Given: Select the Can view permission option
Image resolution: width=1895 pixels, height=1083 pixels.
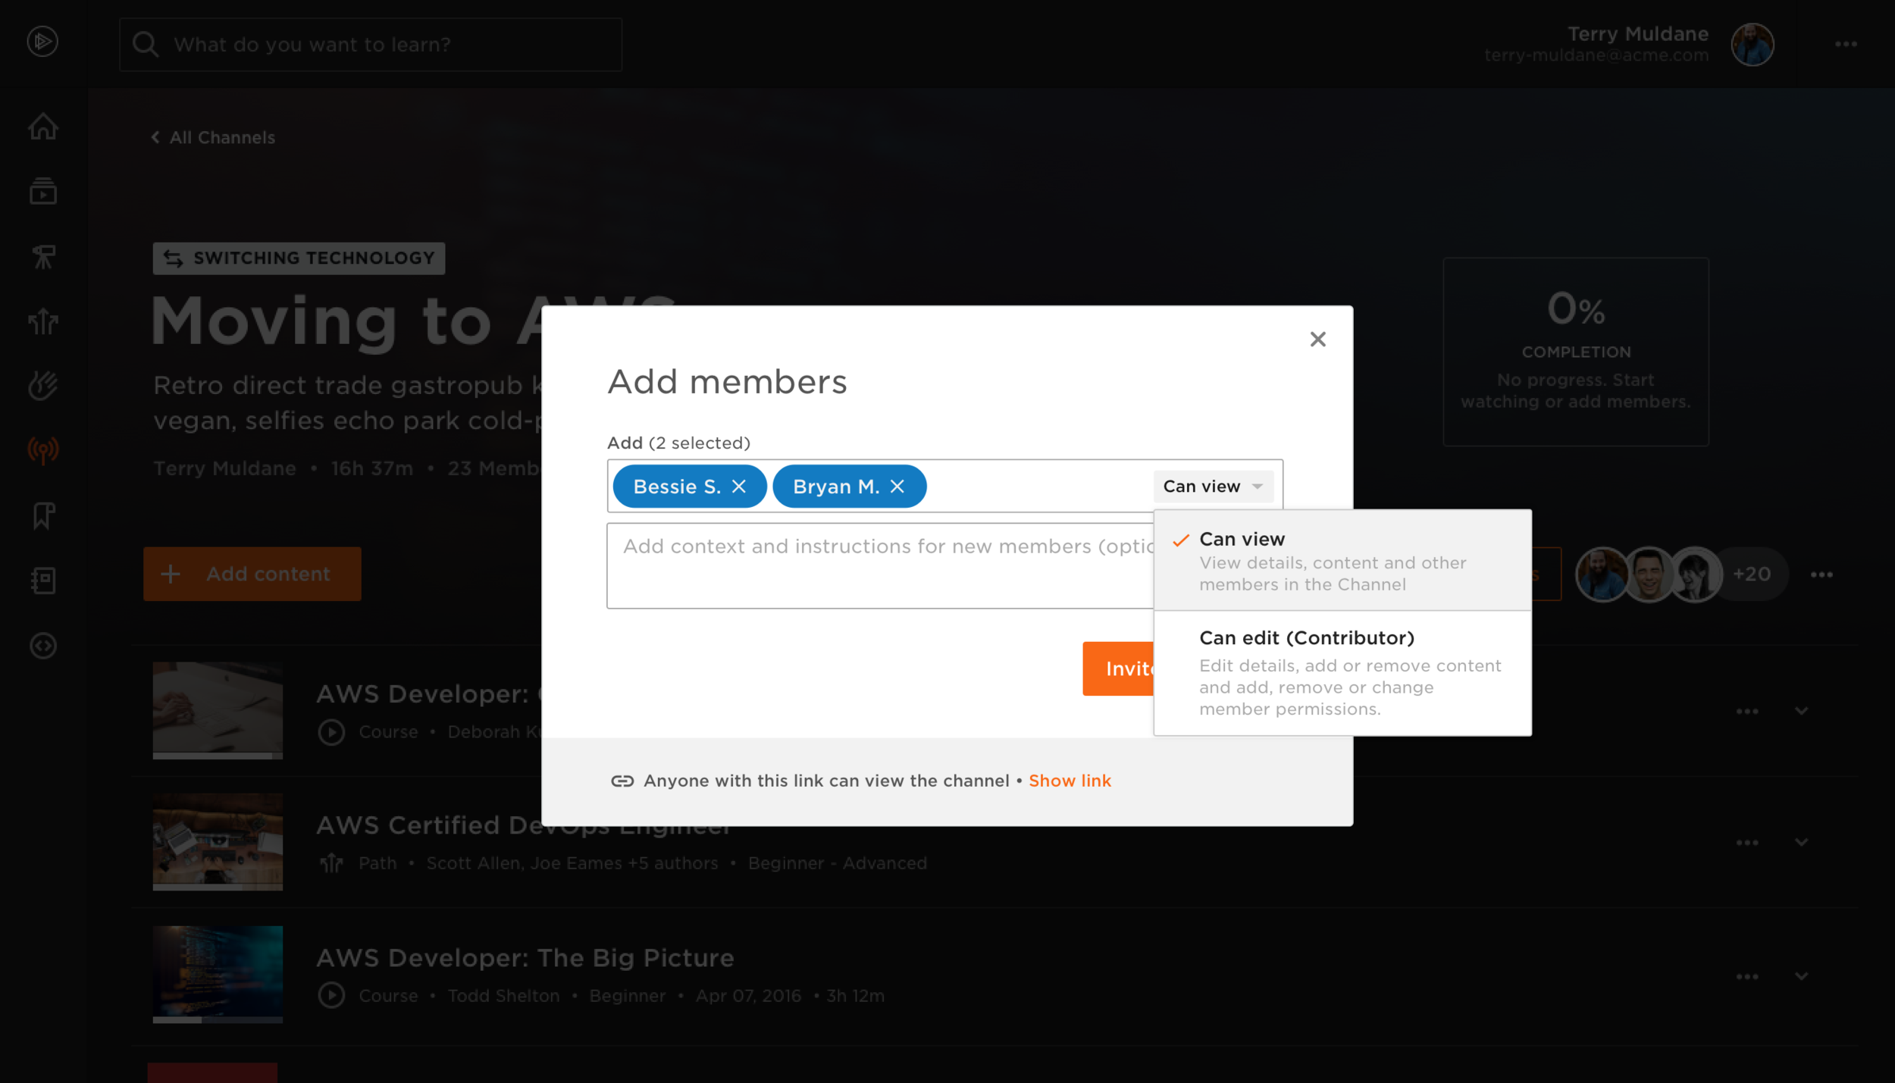Looking at the screenshot, I should tap(1342, 561).
